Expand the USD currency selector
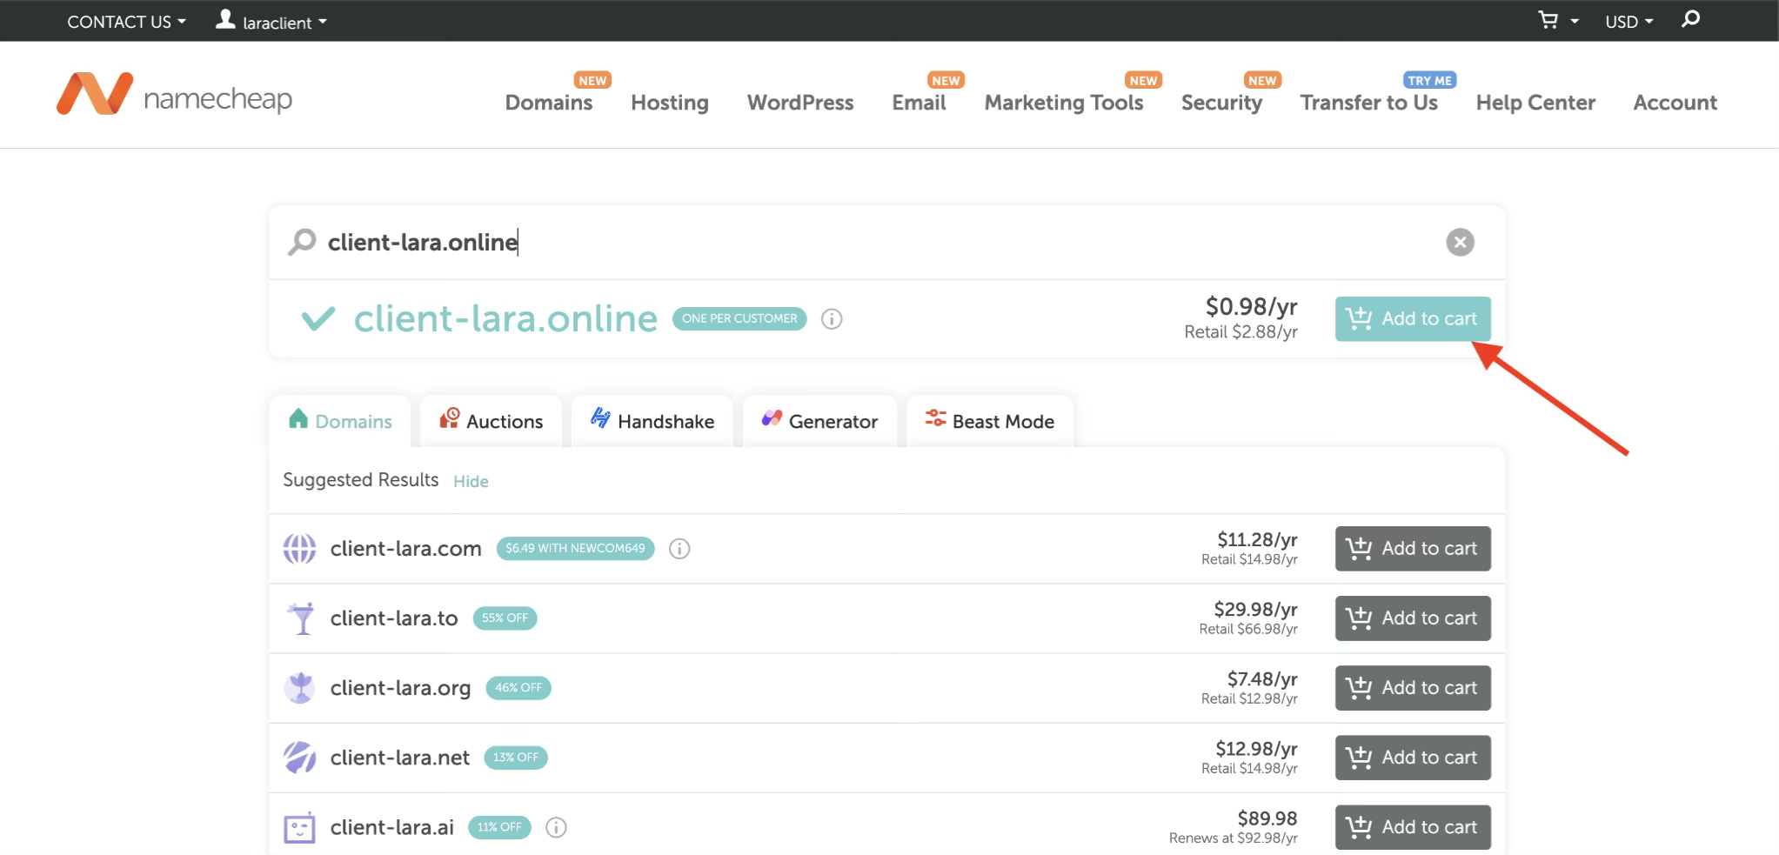1779x855 pixels. coord(1629,22)
